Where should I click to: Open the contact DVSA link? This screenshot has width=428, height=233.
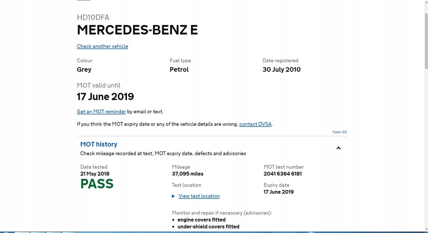click(255, 124)
